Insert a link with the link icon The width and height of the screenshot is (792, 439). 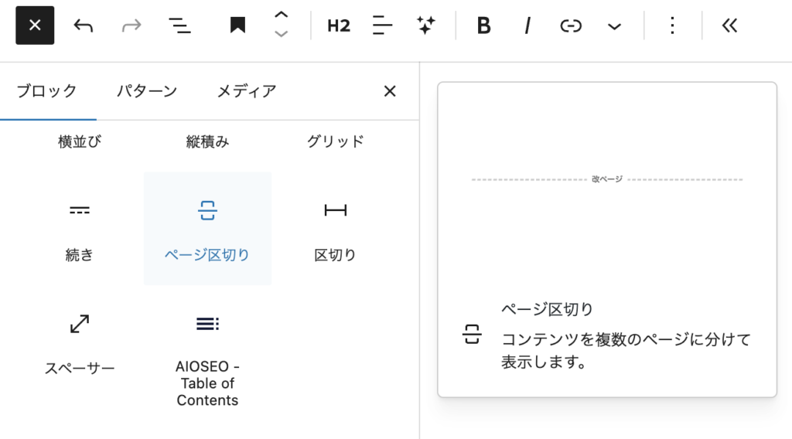pyautogui.click(x=571, y=26)
